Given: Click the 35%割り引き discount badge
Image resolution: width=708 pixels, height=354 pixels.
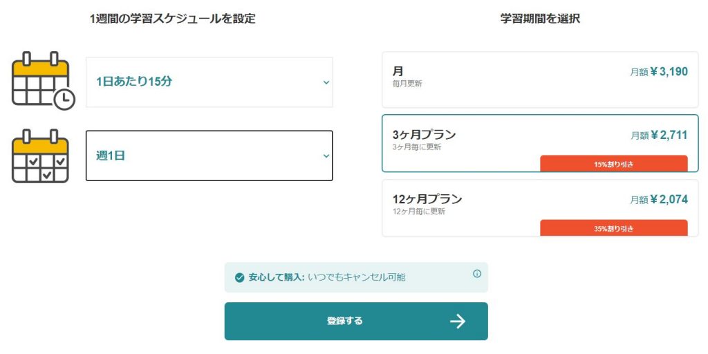Looking at the screenshot, I should coord(613,229).
